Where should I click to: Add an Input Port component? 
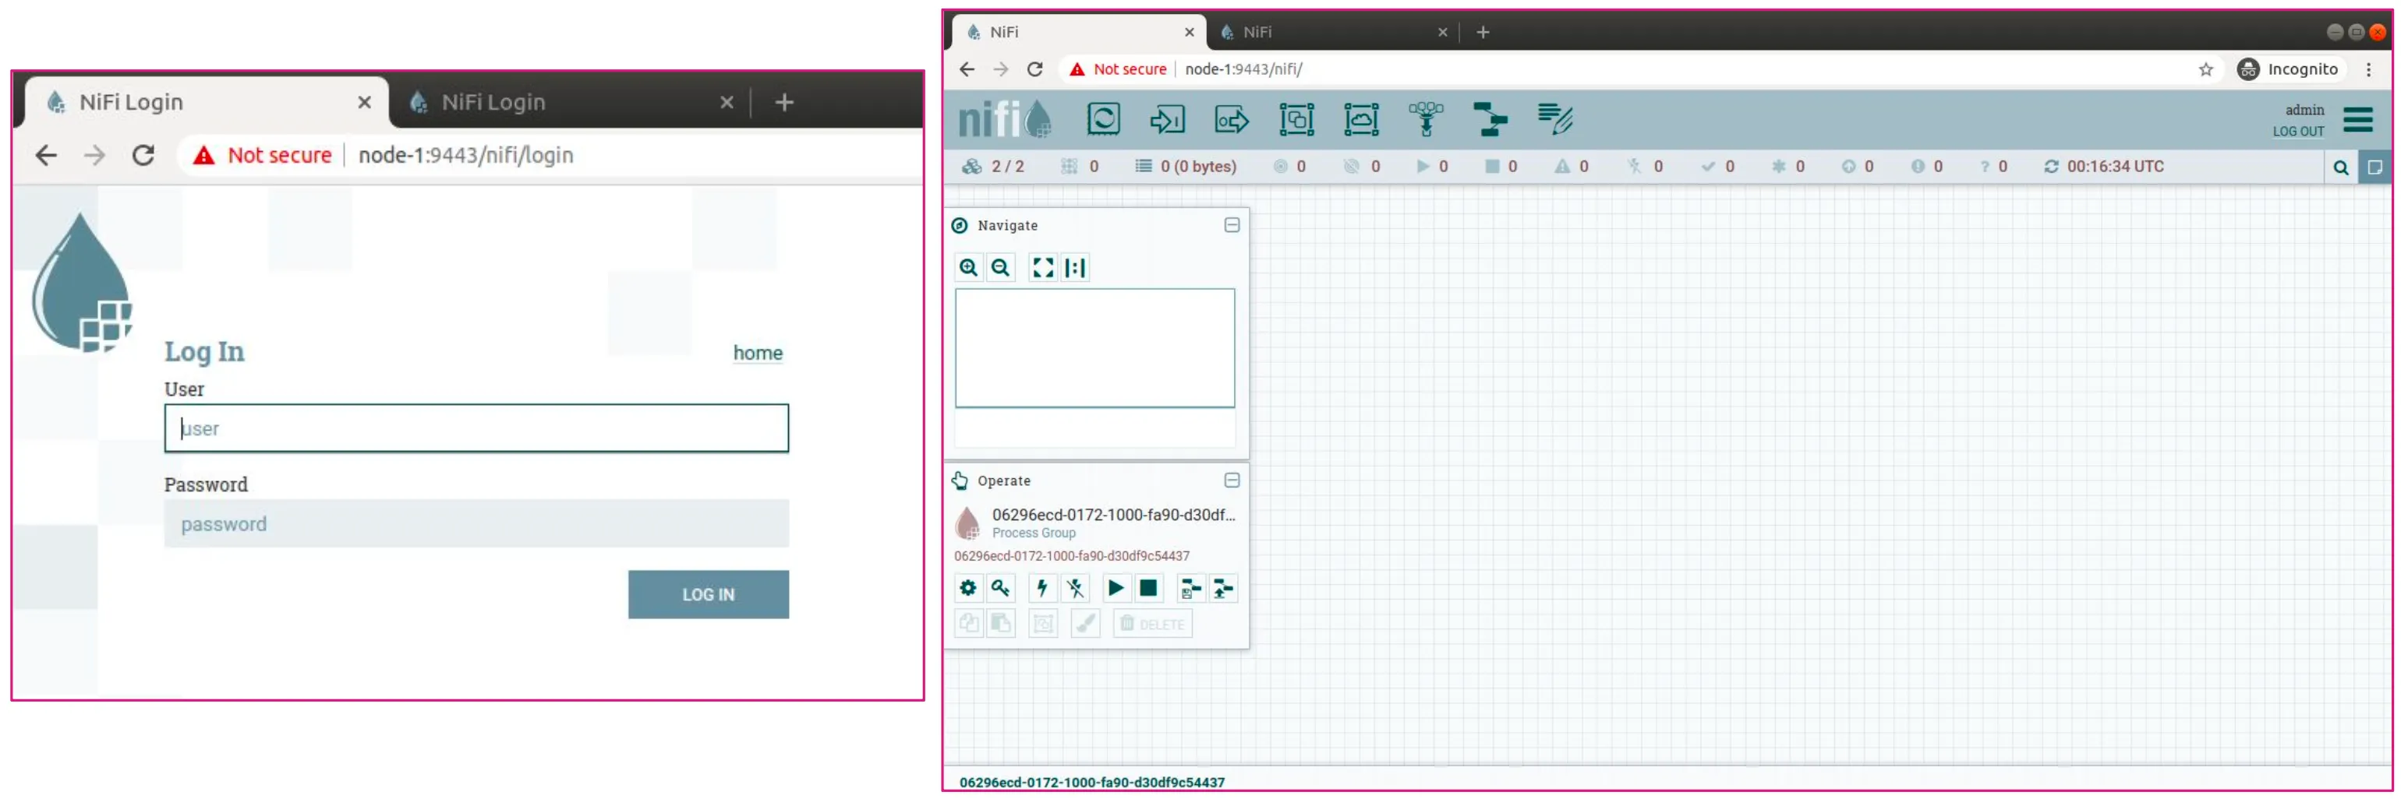pos(1167,119)
